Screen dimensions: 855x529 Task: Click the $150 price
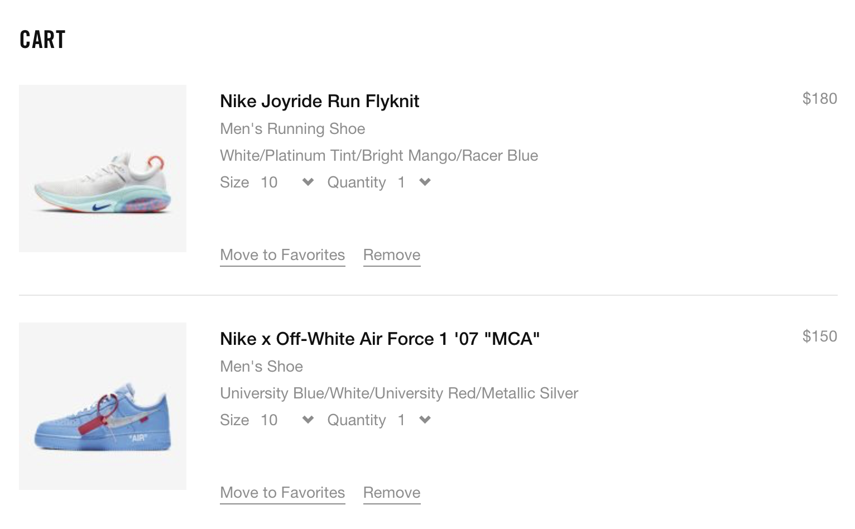click(x=820, y=336)
